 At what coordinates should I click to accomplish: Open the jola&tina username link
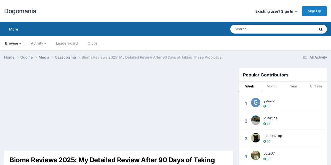(x=270, y=118)
